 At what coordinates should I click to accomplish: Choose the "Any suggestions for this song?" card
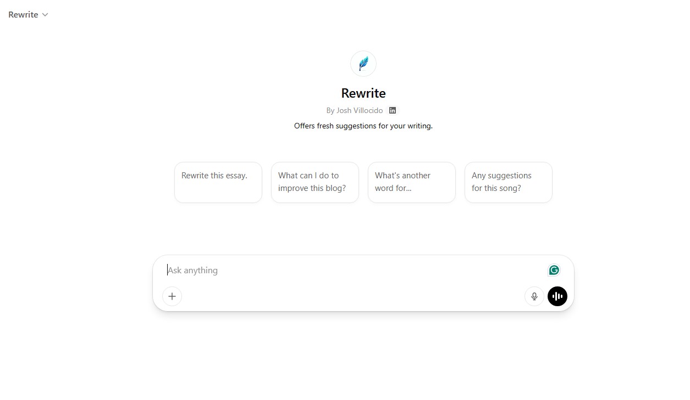coord(509,182)
